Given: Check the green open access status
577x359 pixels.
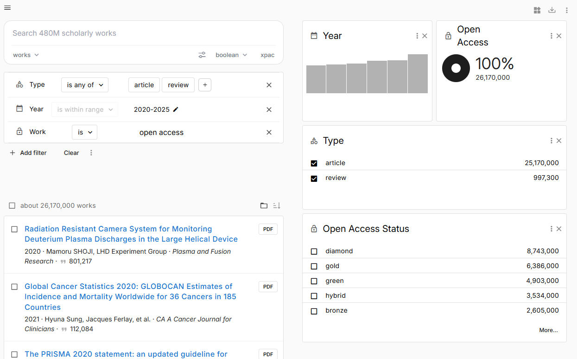Looking at the screenshot, I should click(314, 281).
